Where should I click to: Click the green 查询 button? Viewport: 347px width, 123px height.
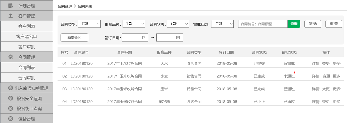(x=294, y=24)
